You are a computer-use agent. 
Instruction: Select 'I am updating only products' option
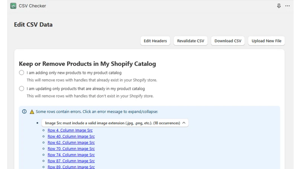tap(21, 89)
